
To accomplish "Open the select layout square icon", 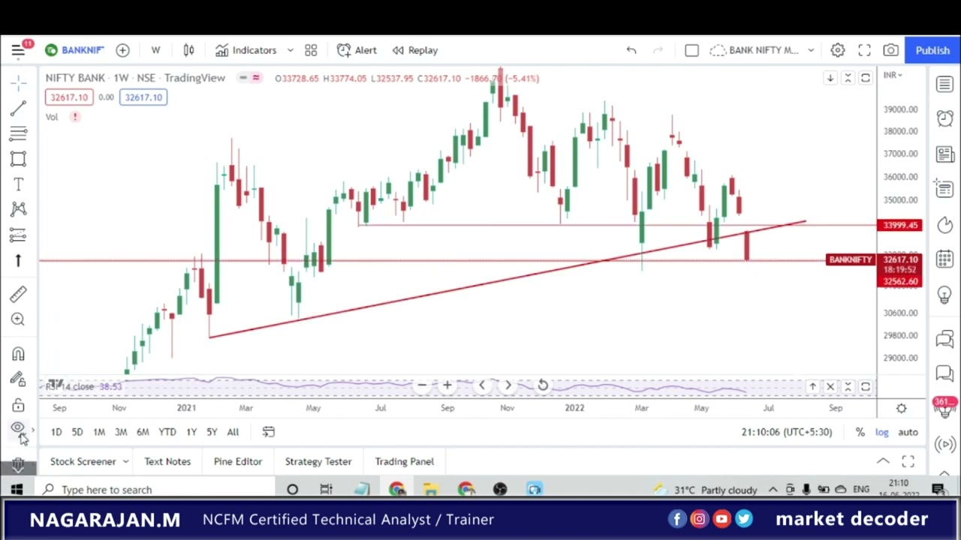I will tap(691, 50).
